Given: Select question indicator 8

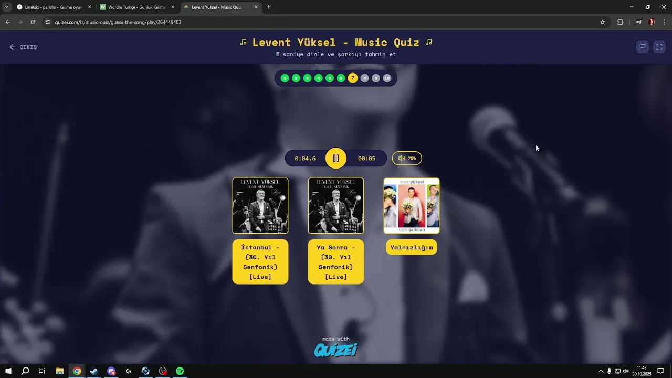Looking at the screenshot, I should tap(365, 78).
